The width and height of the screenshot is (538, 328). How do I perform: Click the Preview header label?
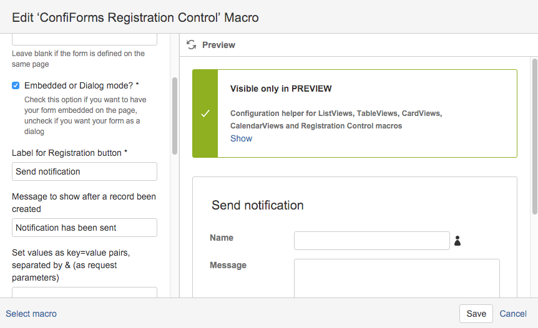218,45
